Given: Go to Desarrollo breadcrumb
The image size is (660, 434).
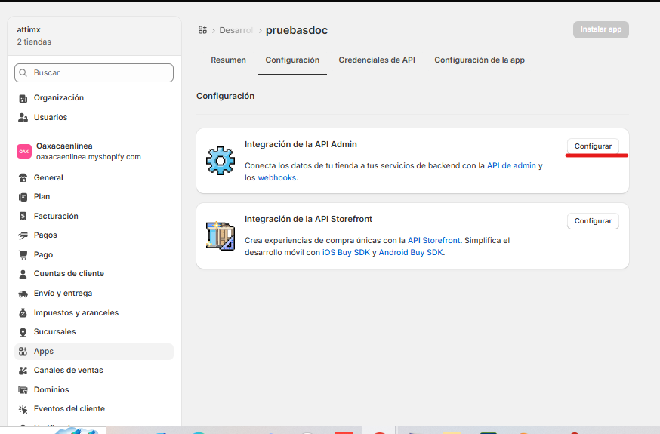Looking at the screenshot, I should 237,30.
